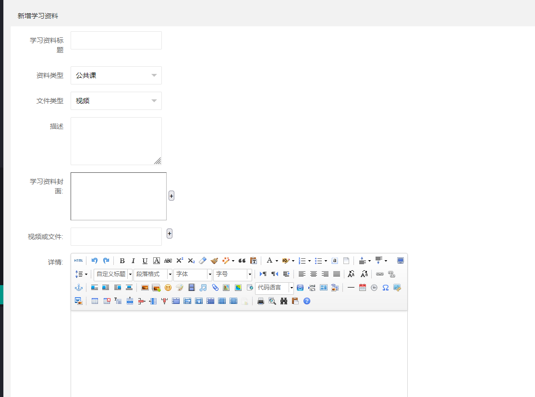
Task: Open the 资料类型 dropdown showing 公共课
Action: [116, 75]
